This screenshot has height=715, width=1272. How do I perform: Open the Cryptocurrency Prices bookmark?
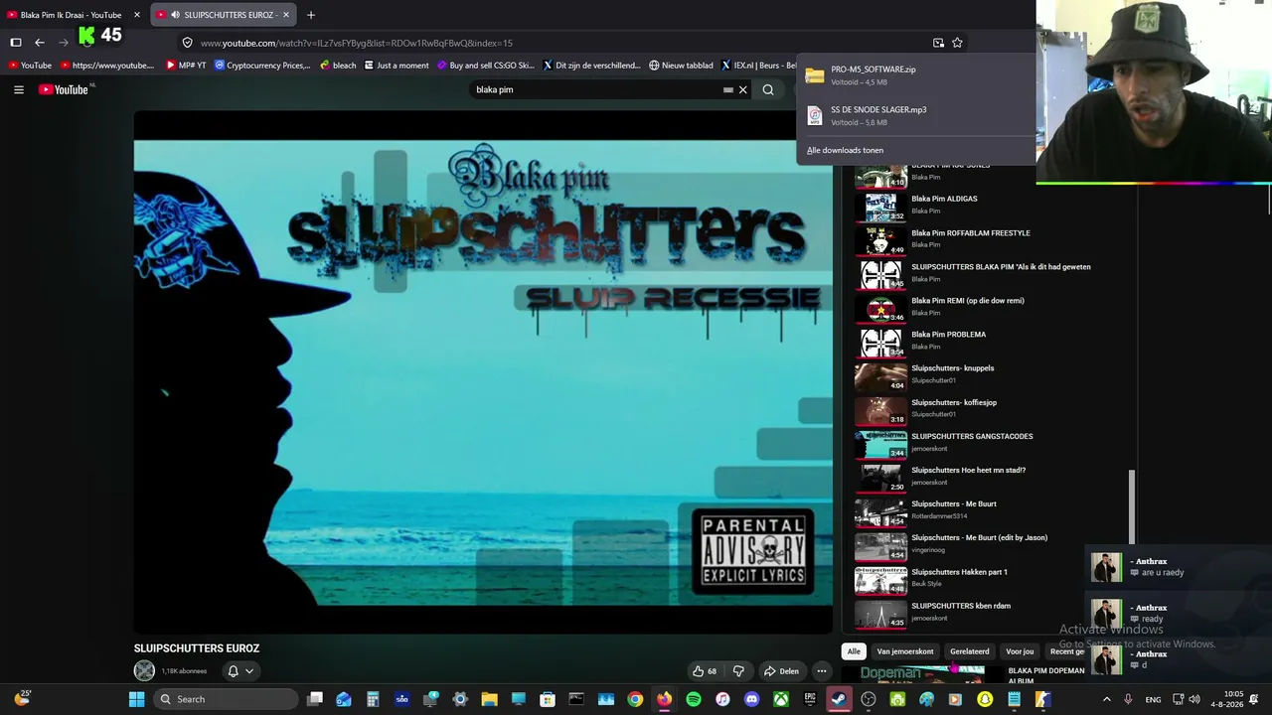[x=263, y=66]
